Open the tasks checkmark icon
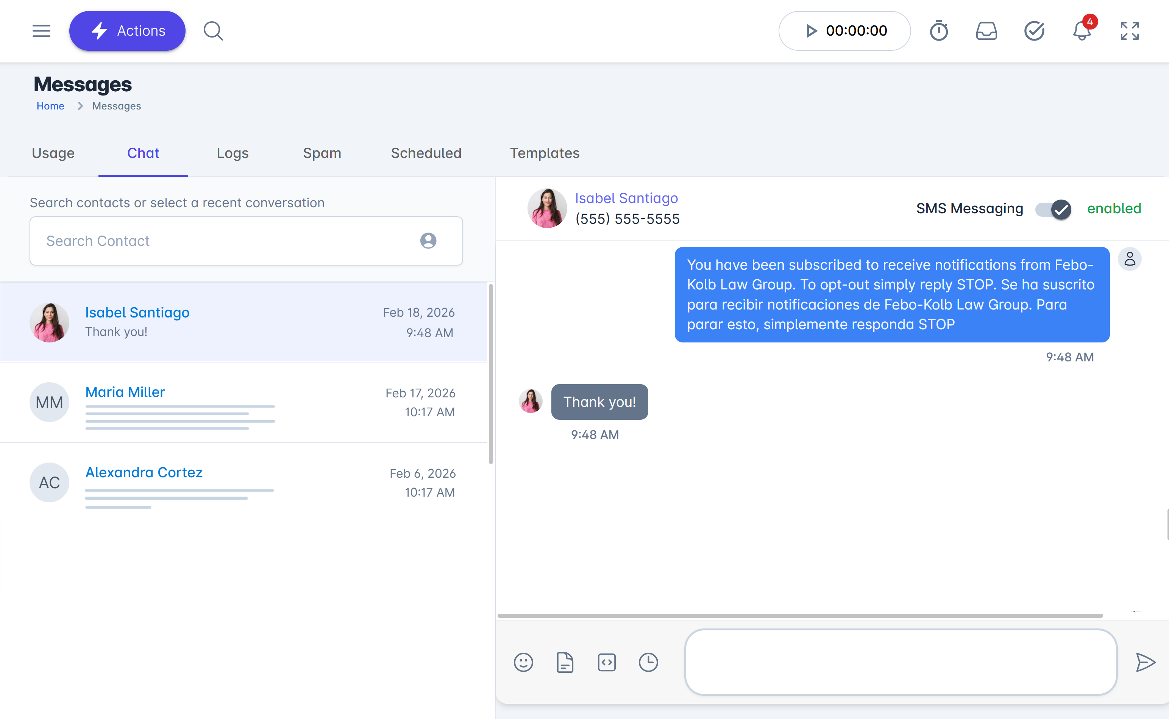Screen dimensions: 1169x719 (1034, 30)
